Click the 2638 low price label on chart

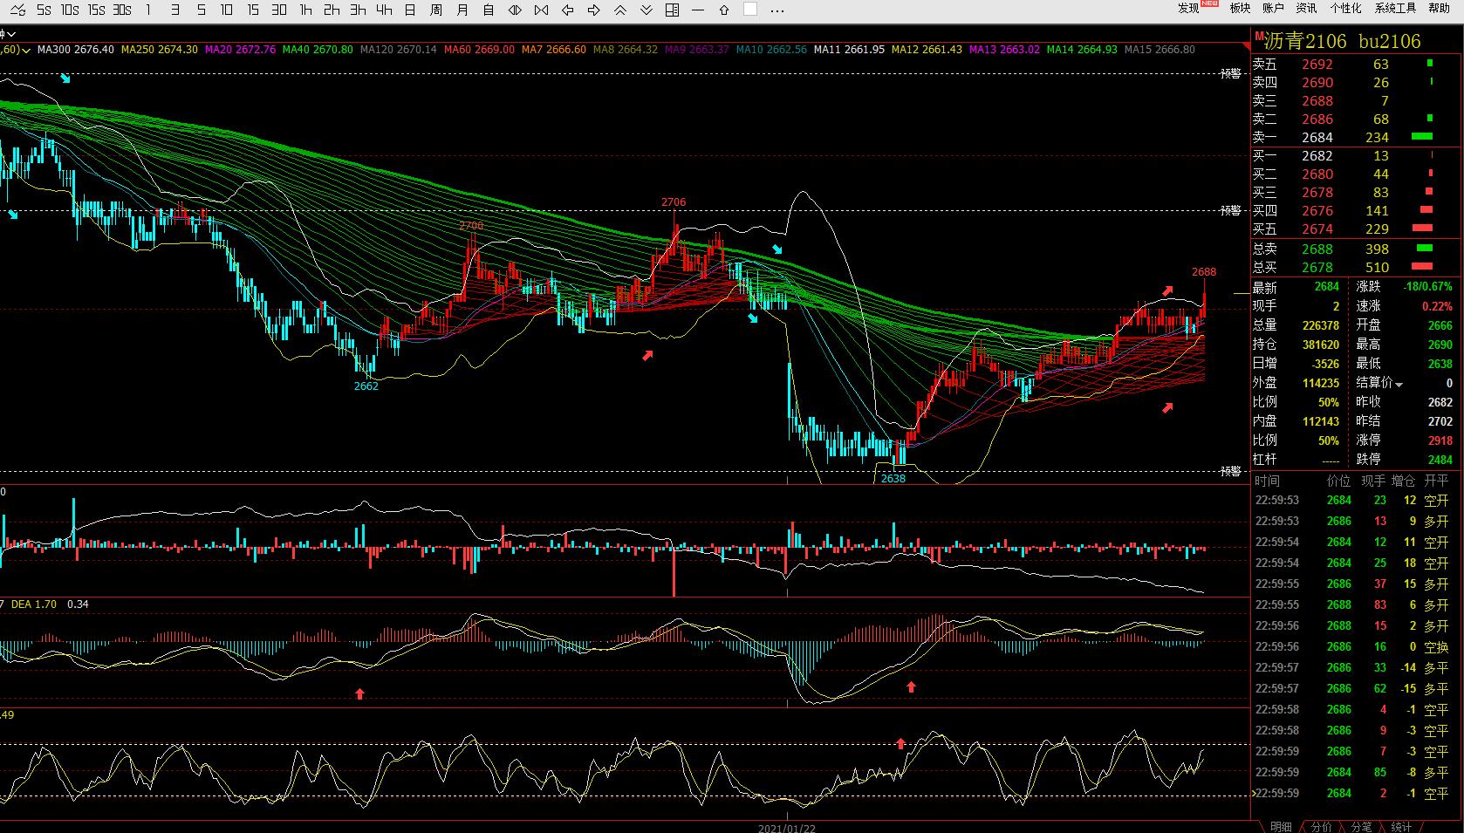893,478
